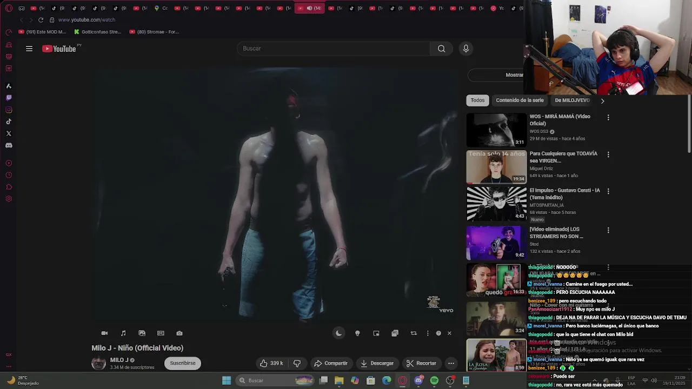Open browsing history clock in sidebar

pyautogui.click(x=9, y=175)
